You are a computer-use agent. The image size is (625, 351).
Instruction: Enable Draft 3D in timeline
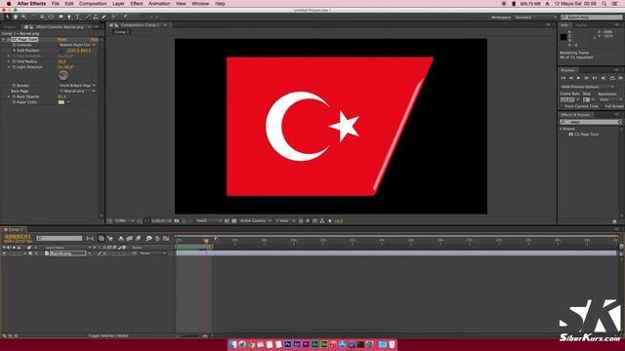(110, 238)
